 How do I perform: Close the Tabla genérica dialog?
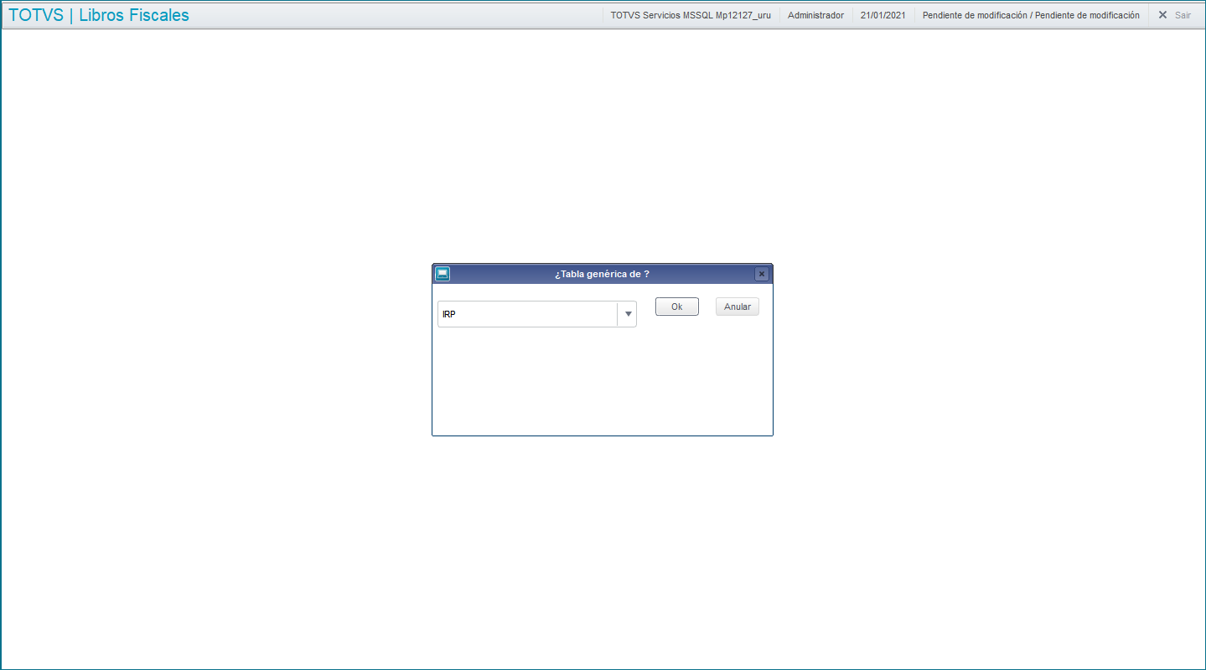tap(761, 274)
